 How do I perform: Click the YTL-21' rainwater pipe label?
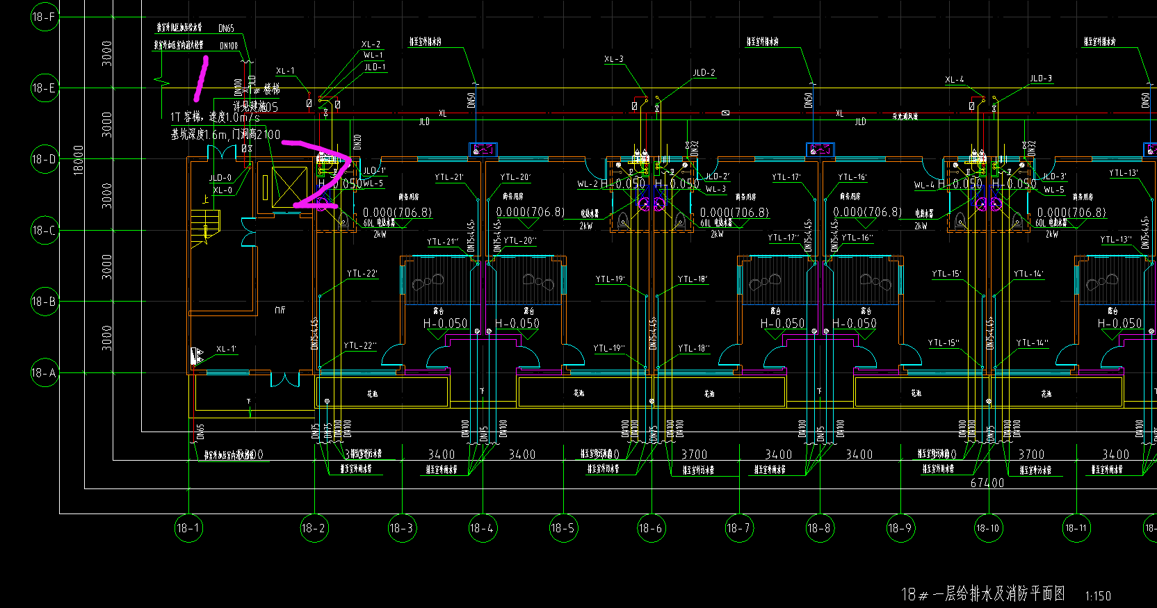(x=449, y=177)
